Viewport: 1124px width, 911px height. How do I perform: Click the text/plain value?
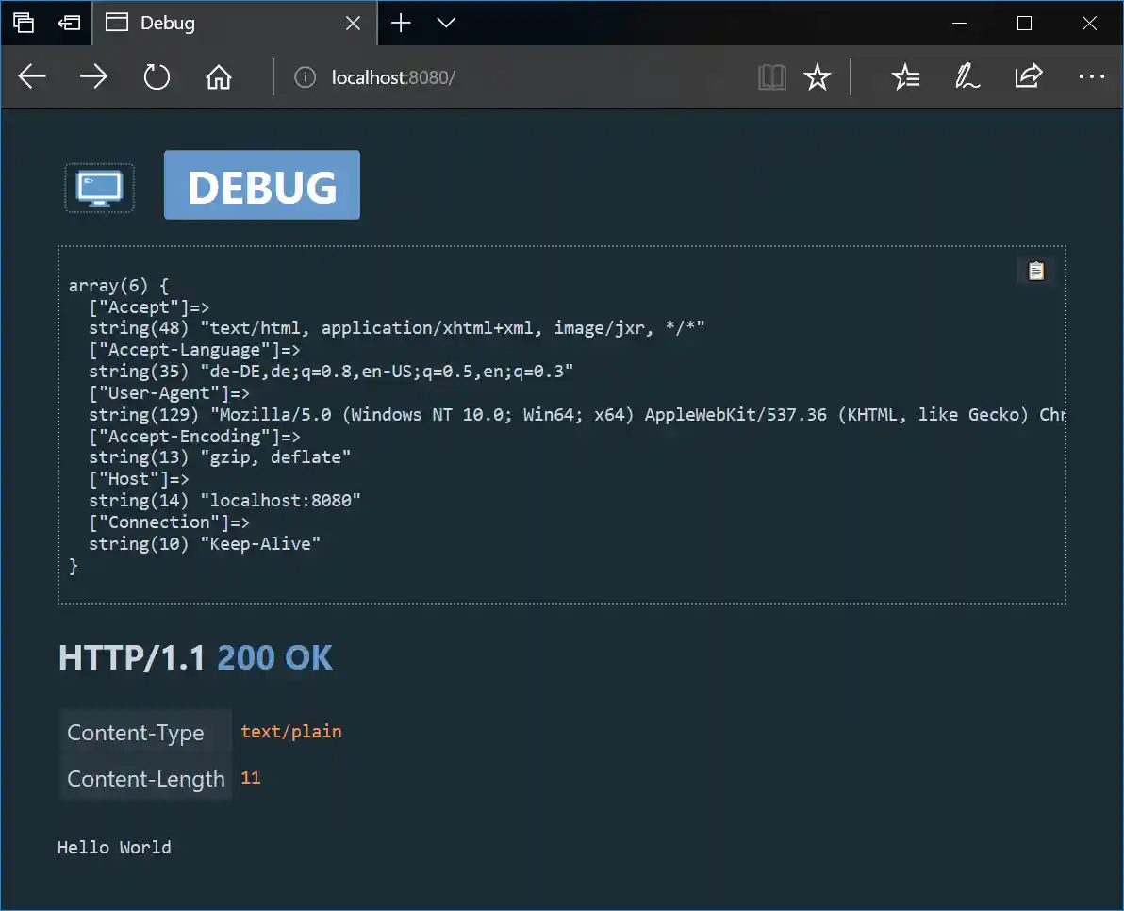(x=291, y=732)
